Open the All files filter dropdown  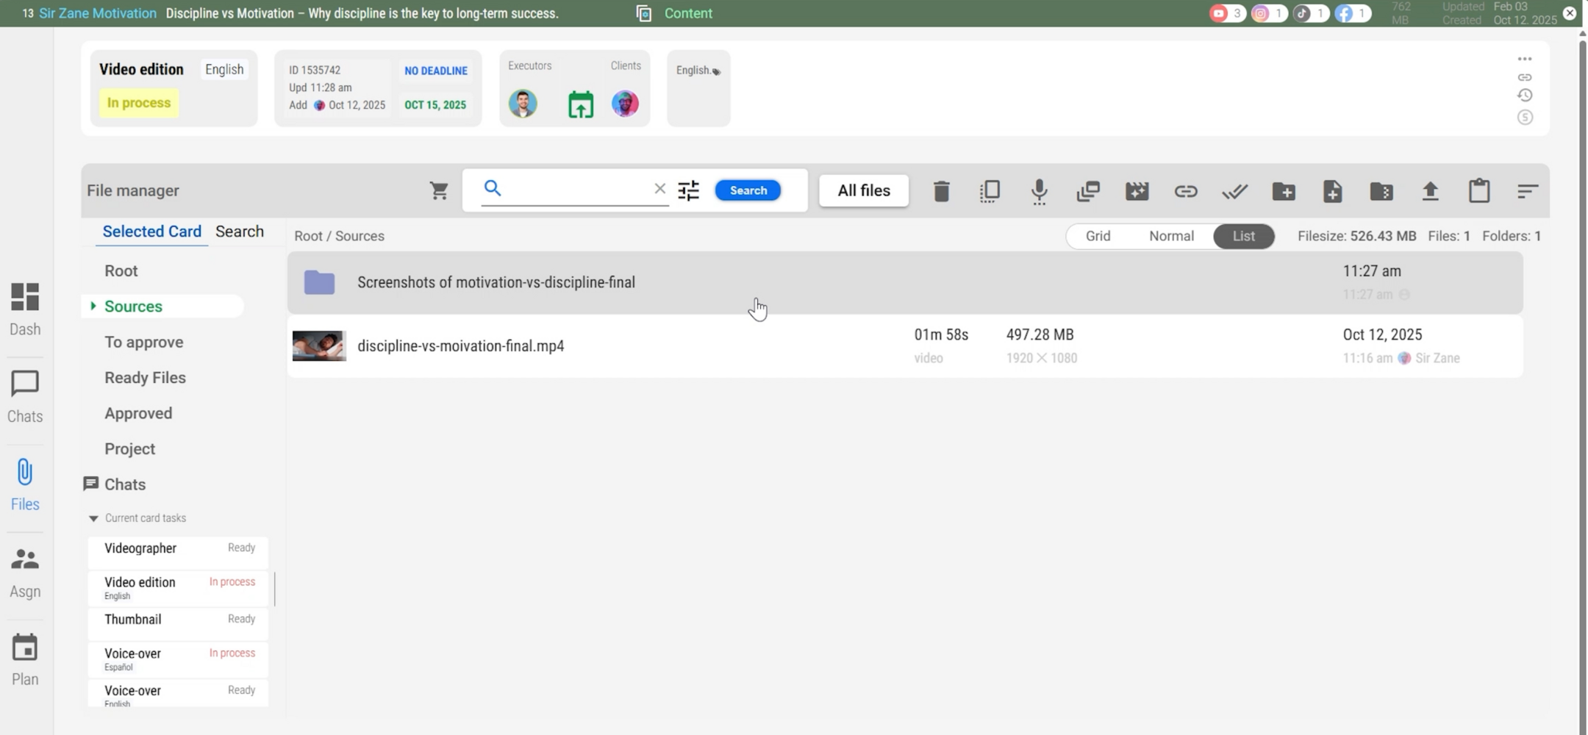coord(864,190)
